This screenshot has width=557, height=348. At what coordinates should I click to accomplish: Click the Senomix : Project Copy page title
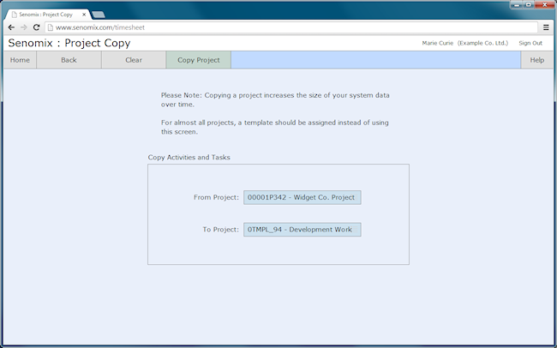point(69,43)
